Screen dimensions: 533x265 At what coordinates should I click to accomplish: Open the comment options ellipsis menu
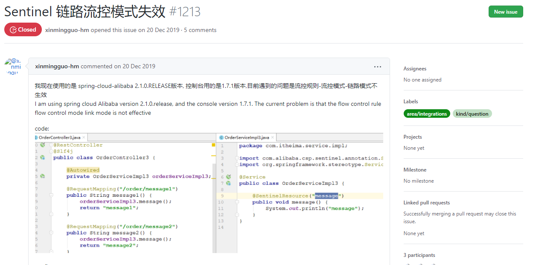(378, 67)
